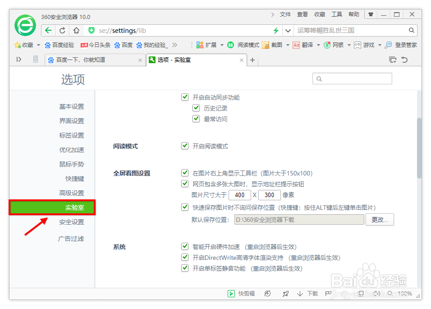This screenshot has height=309, width=431.
Task: Click the rocket accelerator icon in status bar
Action: click(x=285, y=294)
